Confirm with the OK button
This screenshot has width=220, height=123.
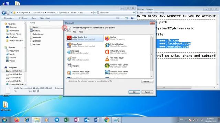click(x=134, y=92)
